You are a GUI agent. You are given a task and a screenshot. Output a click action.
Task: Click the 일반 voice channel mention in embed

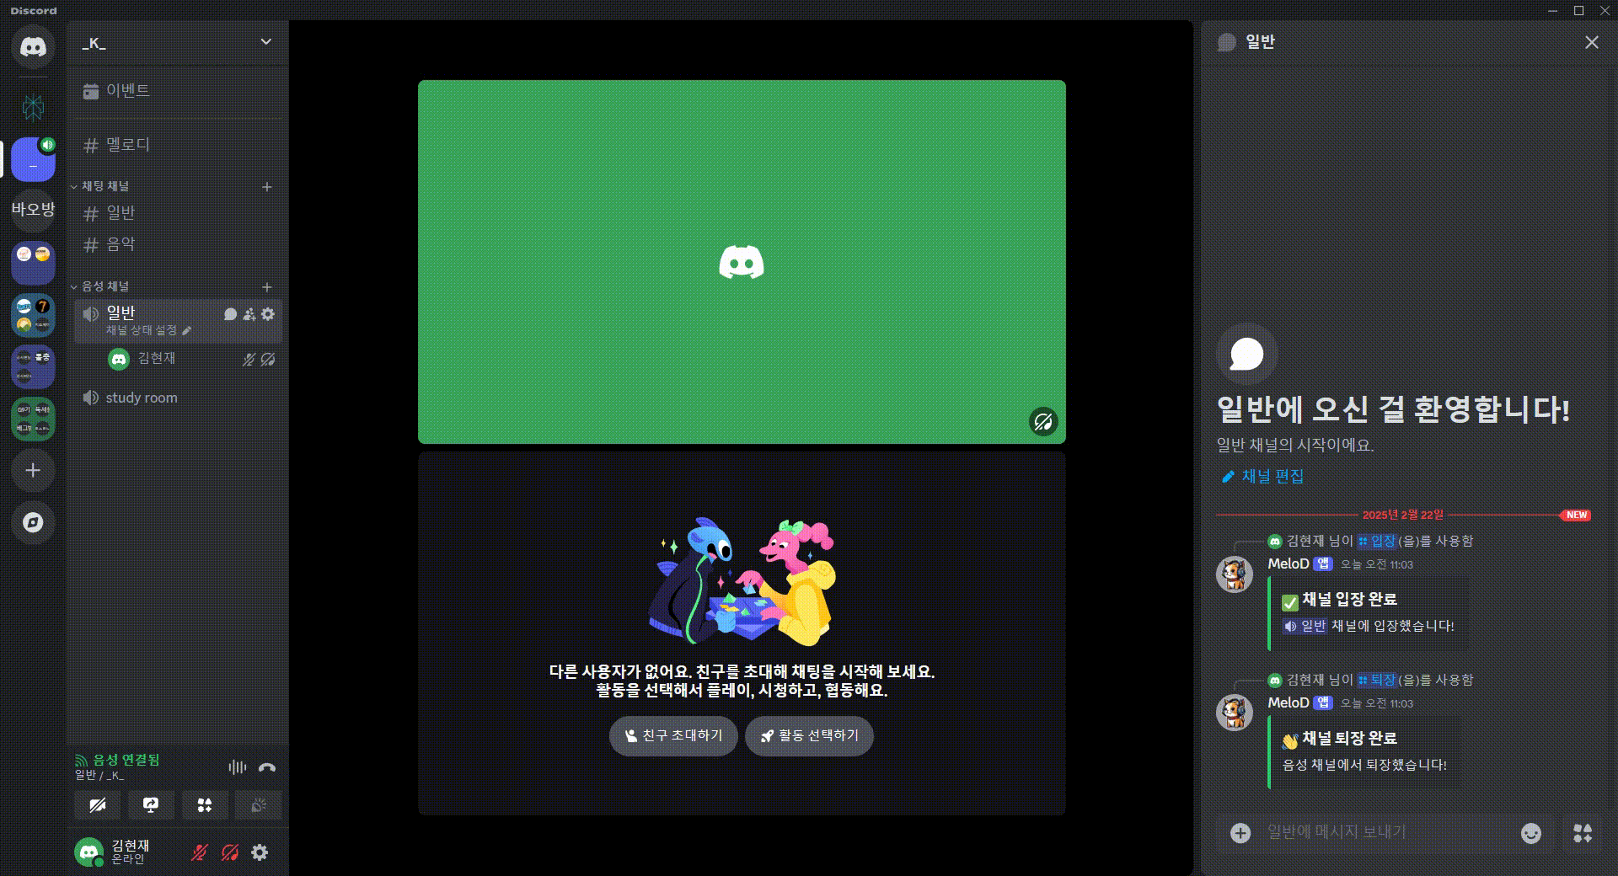tap(1305, 626)
